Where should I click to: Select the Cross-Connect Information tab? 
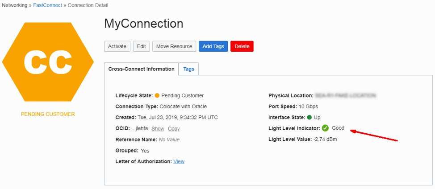click(x=141, y=69)
